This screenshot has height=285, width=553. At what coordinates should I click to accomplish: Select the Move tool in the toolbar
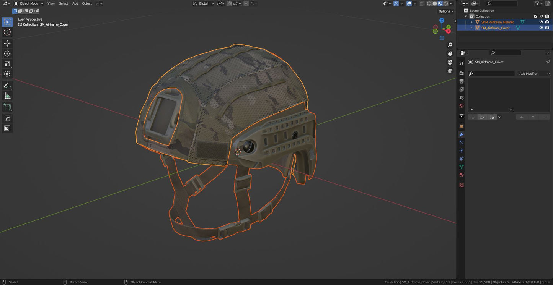click(7, 43)
